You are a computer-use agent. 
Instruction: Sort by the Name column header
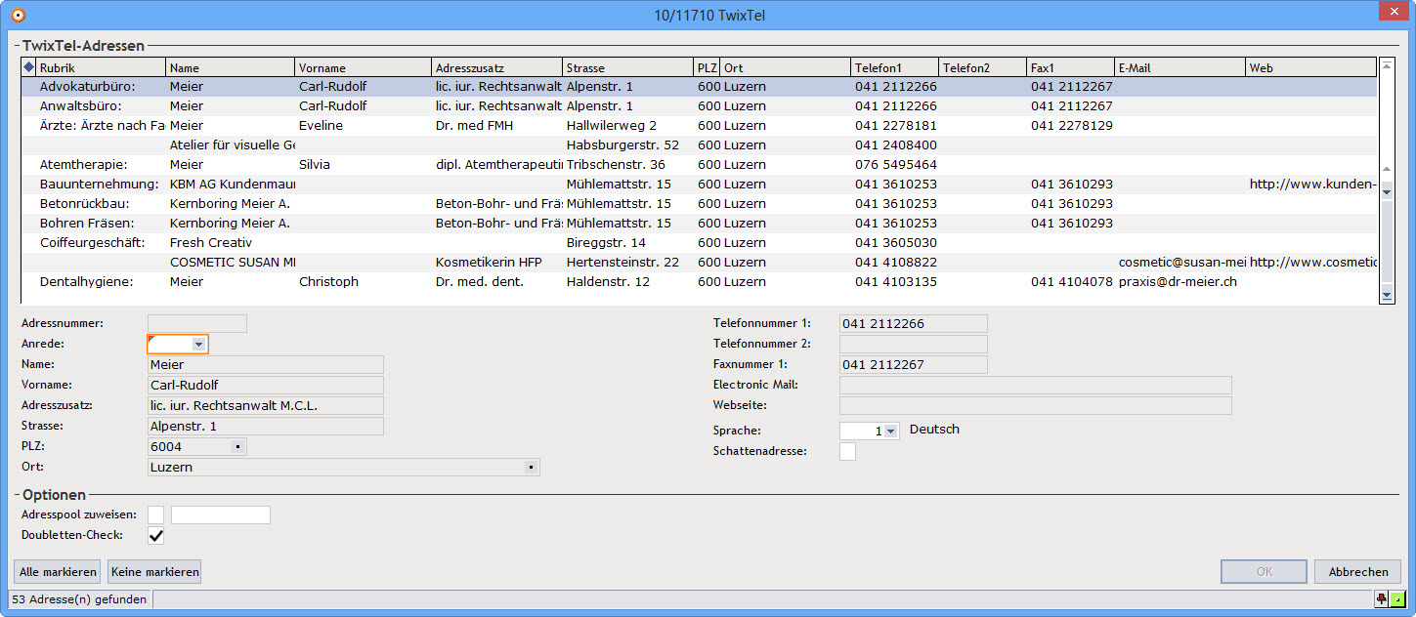pos(231,68)
